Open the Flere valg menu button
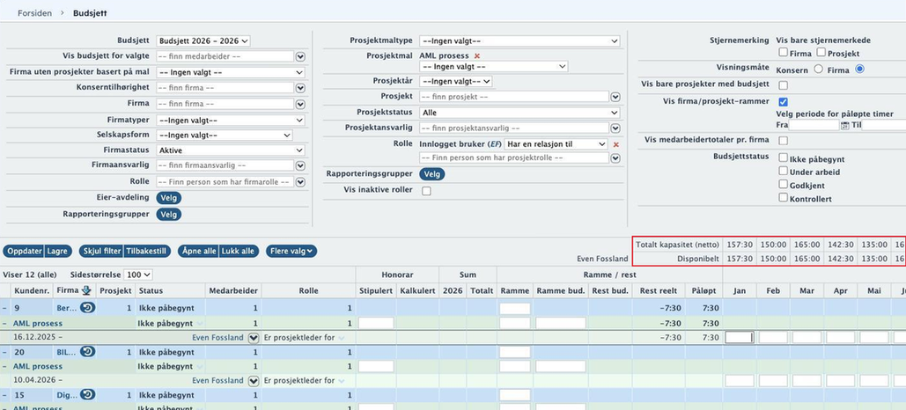 click(291, 252)
